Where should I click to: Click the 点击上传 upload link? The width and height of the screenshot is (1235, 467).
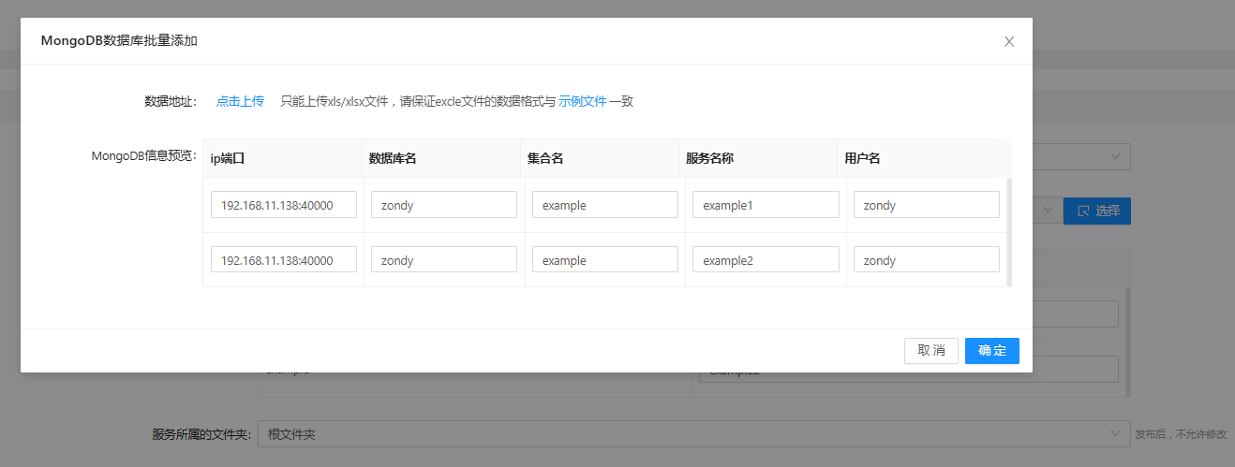point(240,101)
